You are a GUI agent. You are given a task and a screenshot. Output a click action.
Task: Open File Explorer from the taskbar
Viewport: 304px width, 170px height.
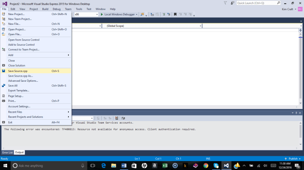pos(114,165)
